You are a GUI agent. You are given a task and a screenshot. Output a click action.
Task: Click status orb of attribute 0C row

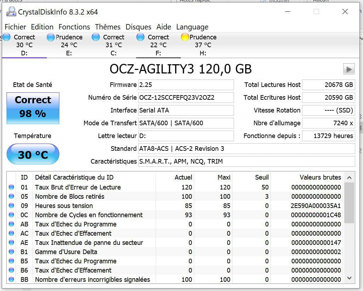coord(11,215)
